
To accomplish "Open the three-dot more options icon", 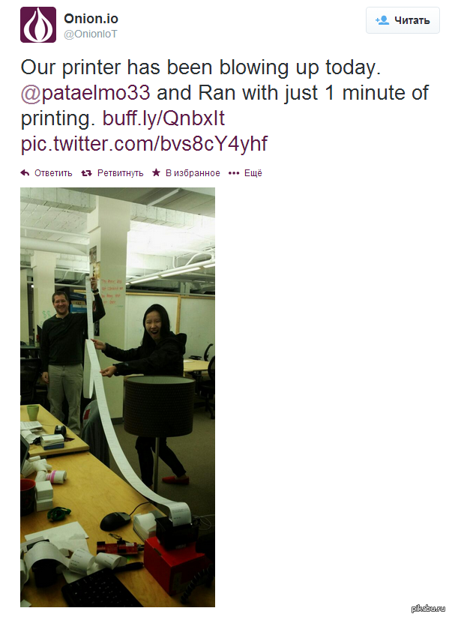I will 234,173.
